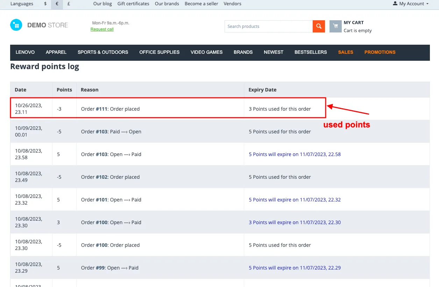The height and width of the screenshot is (287, 439).
Task: Open order #99 link
Action: tap(100, 268)
